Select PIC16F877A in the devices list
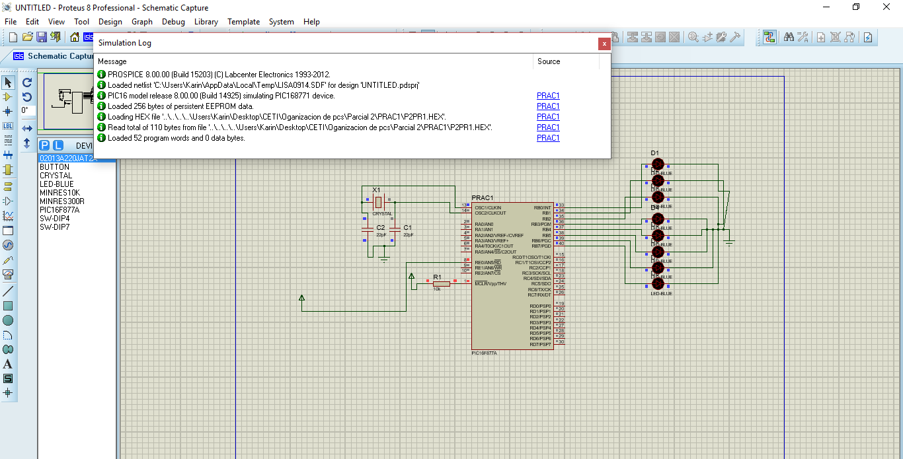 pos(59,210)
